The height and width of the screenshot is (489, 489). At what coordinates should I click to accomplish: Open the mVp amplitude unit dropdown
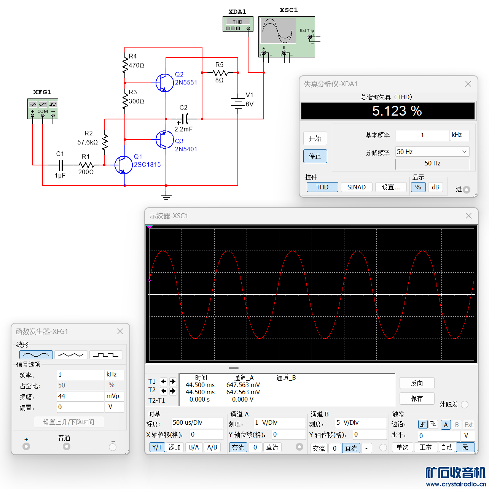[115, 396]
